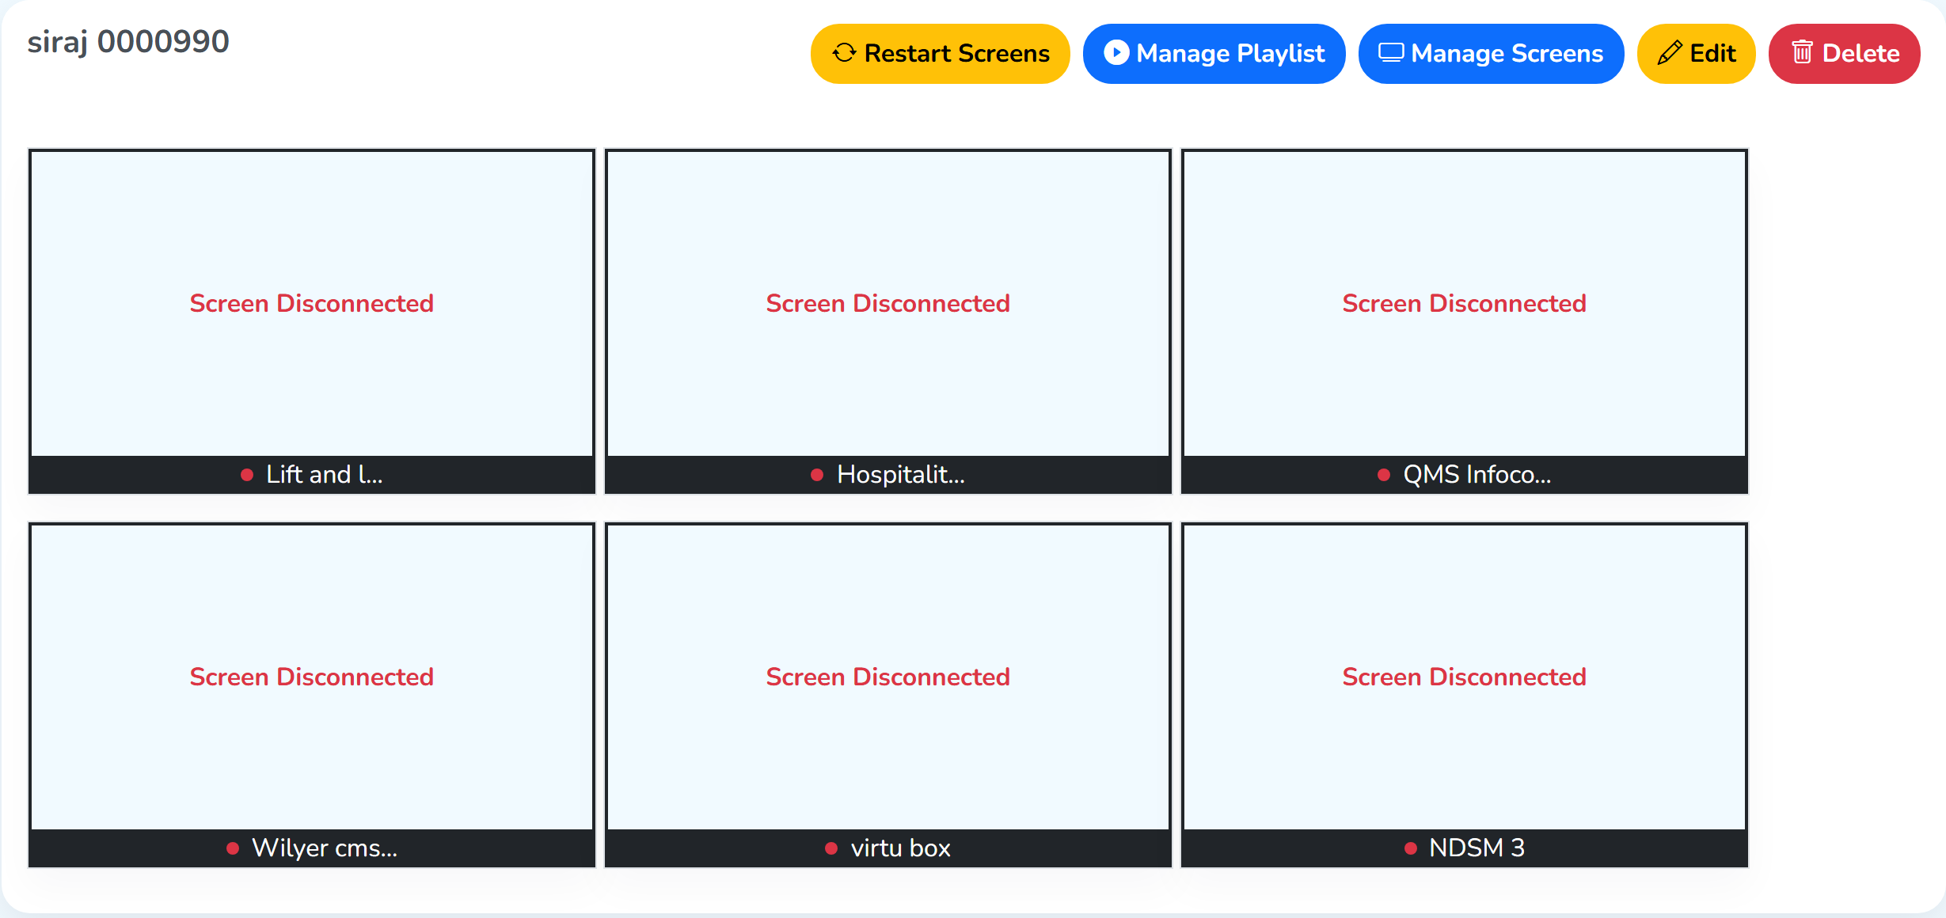Click the QMS Infoco... screen name
Screen dimensions: 1946x918
1477,474
